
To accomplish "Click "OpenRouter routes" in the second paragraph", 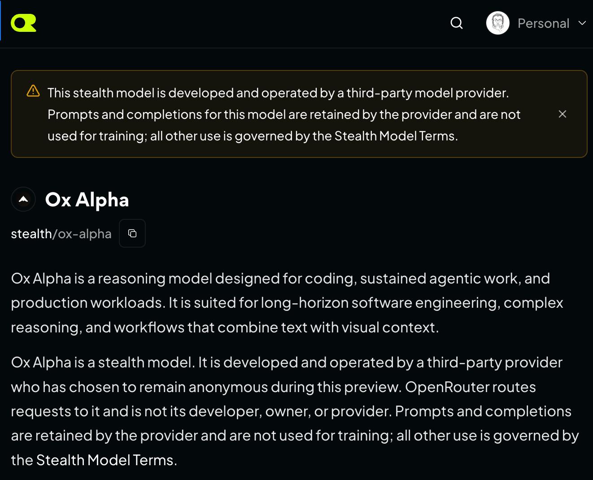I will click(x=471, y=387).
